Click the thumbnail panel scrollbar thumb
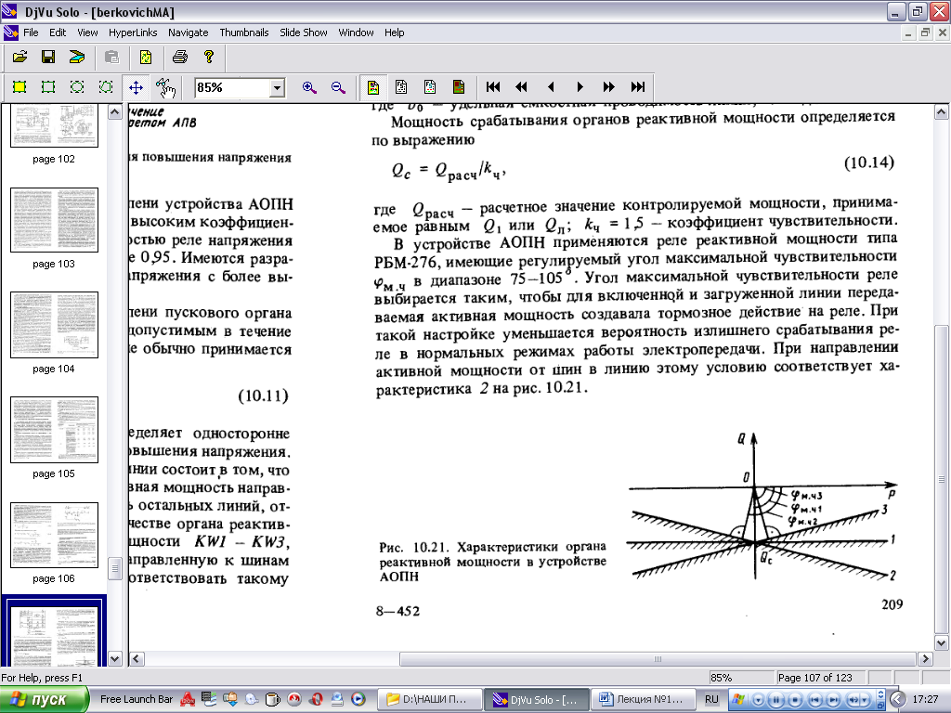951x713 pixels. click(114, 569)
